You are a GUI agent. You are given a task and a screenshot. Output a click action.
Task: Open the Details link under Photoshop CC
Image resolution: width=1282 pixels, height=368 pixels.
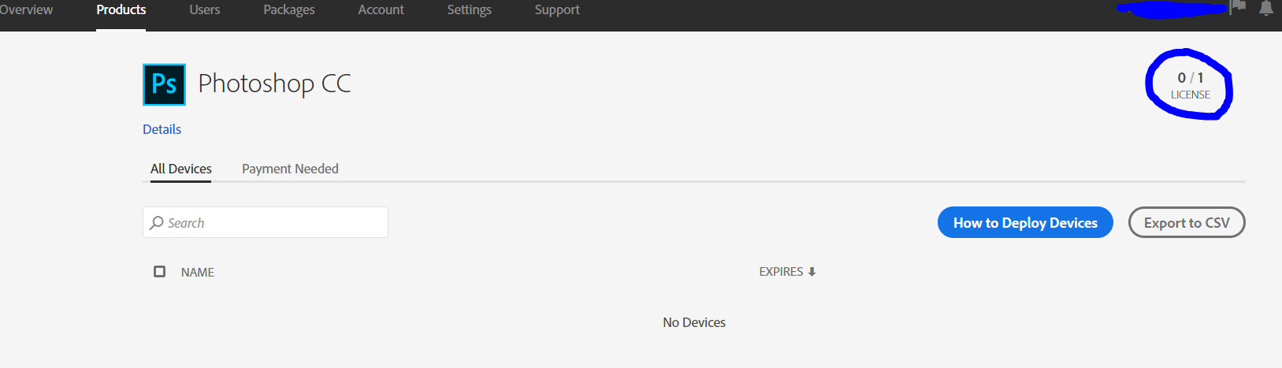(162, 129)
